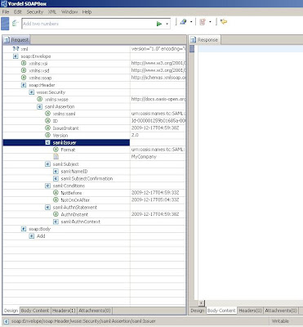Open the File menu

[6, 12]
